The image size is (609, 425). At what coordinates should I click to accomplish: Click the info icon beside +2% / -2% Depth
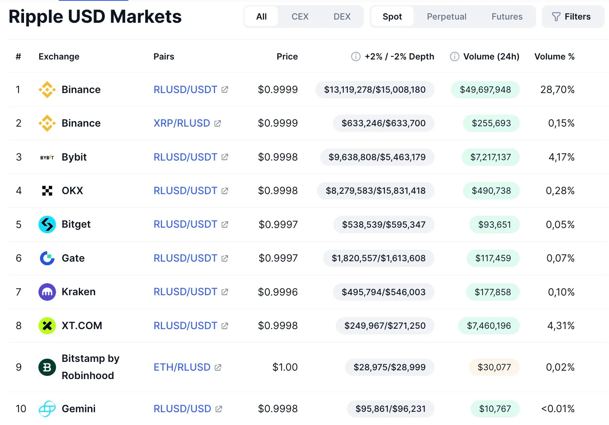pos(356,57)
